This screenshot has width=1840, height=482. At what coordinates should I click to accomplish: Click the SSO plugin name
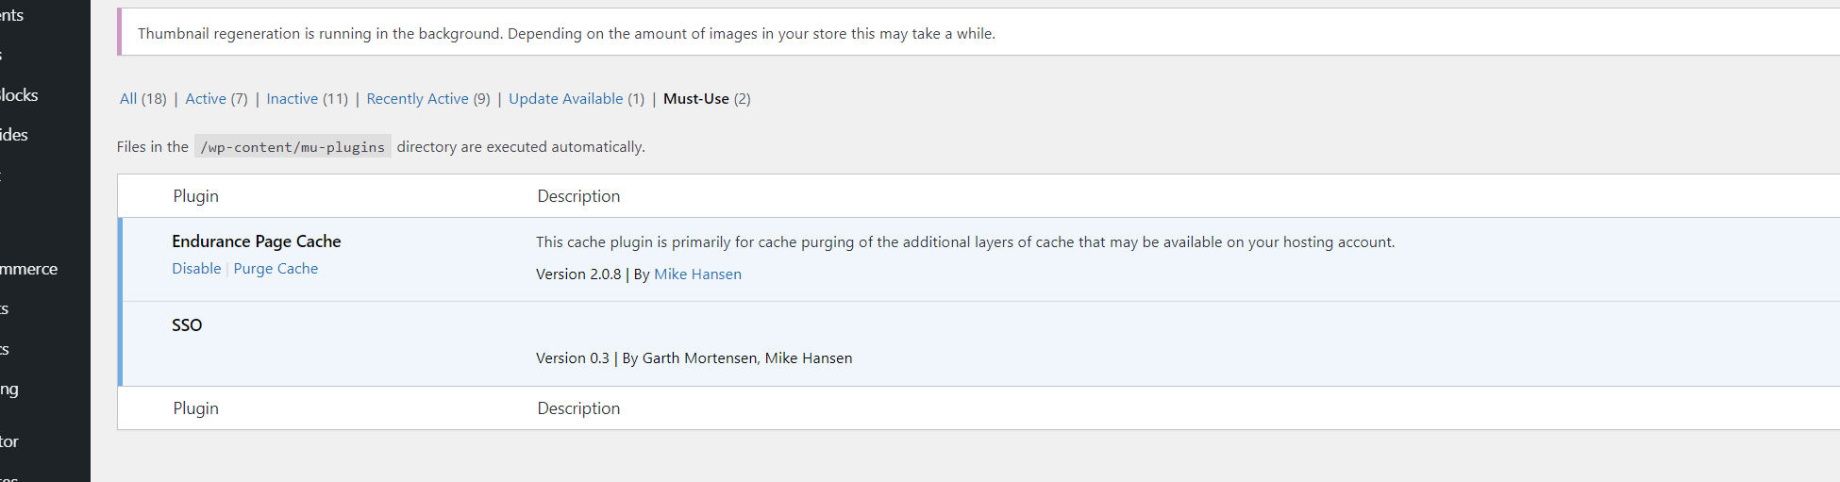[187, 325]
